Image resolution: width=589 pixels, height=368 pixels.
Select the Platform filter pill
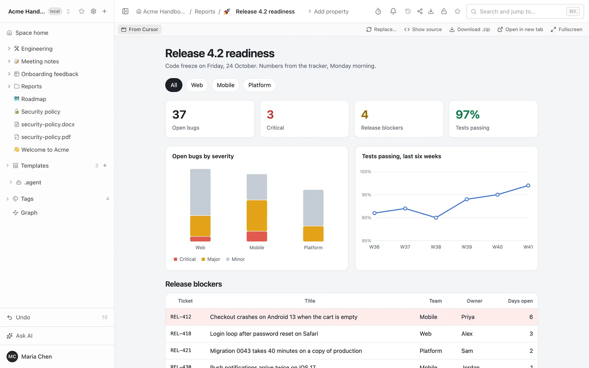point(260,85)
